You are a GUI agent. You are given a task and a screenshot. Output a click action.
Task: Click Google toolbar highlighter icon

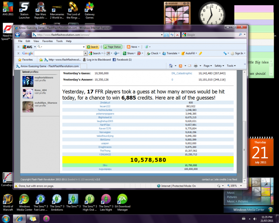click(x=201, y=54)
